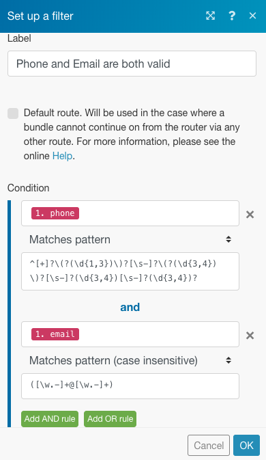Open the help question mark icon

click(x=232, y=16)
